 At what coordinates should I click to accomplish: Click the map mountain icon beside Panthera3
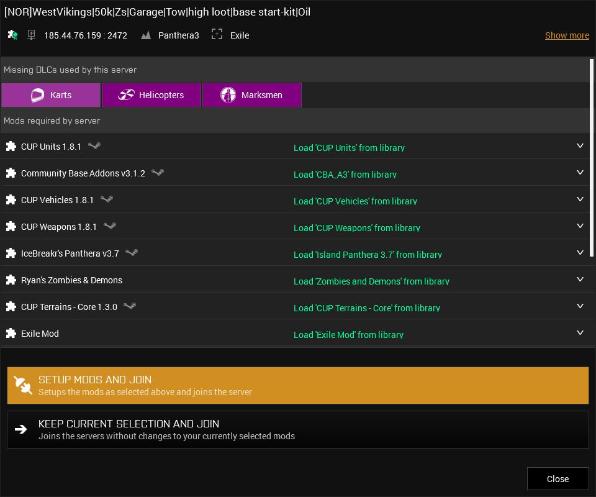tap(146, 35)
